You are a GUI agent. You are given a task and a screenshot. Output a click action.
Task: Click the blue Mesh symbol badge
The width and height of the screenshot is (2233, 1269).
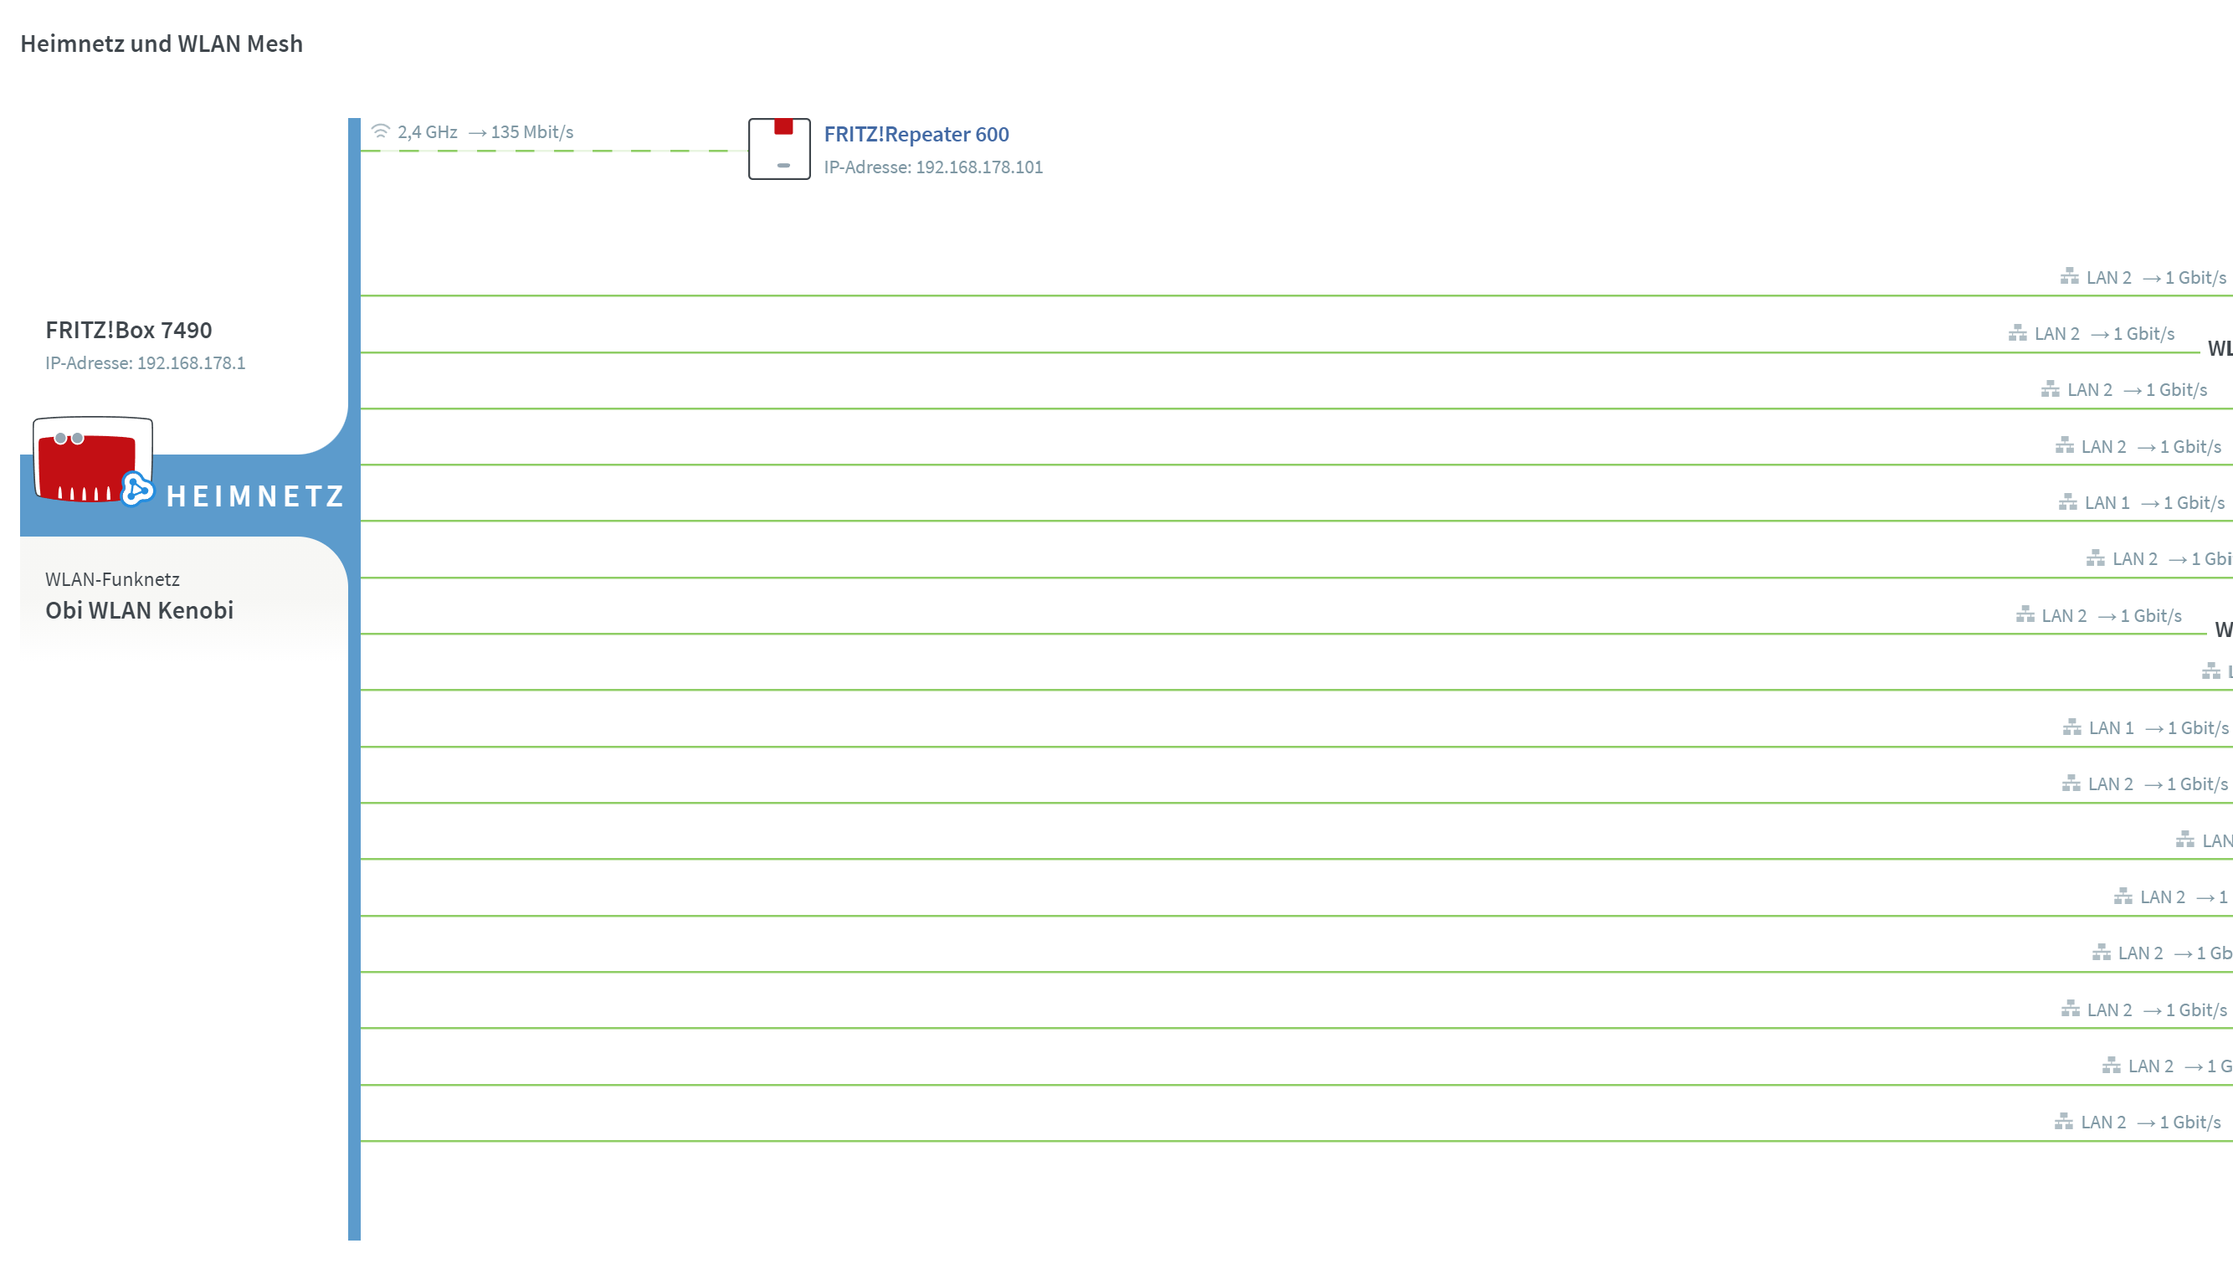click(x=136, y=489)
